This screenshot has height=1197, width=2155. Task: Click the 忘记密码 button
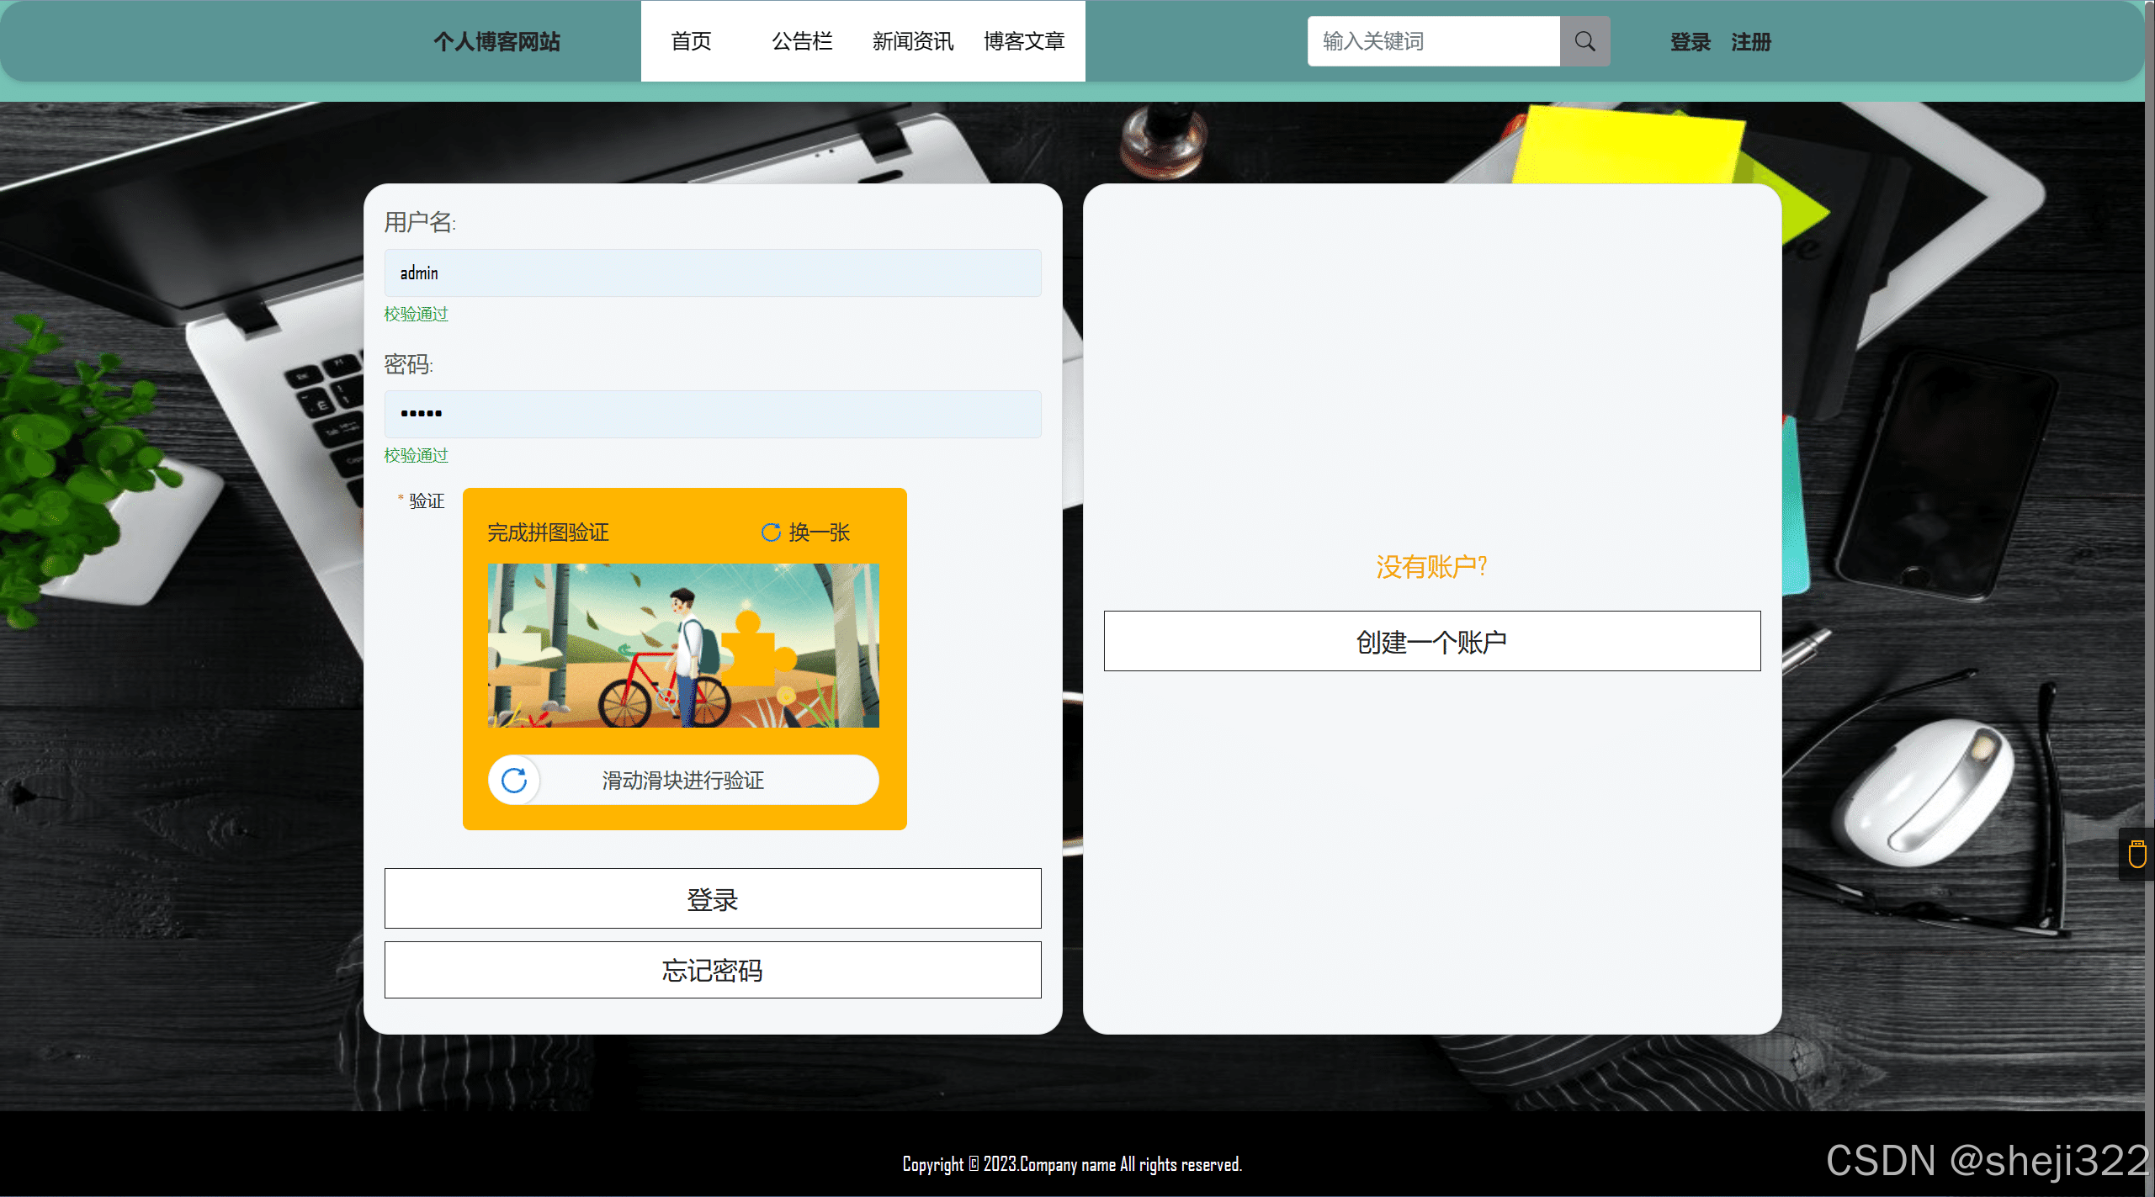point(712,970)
